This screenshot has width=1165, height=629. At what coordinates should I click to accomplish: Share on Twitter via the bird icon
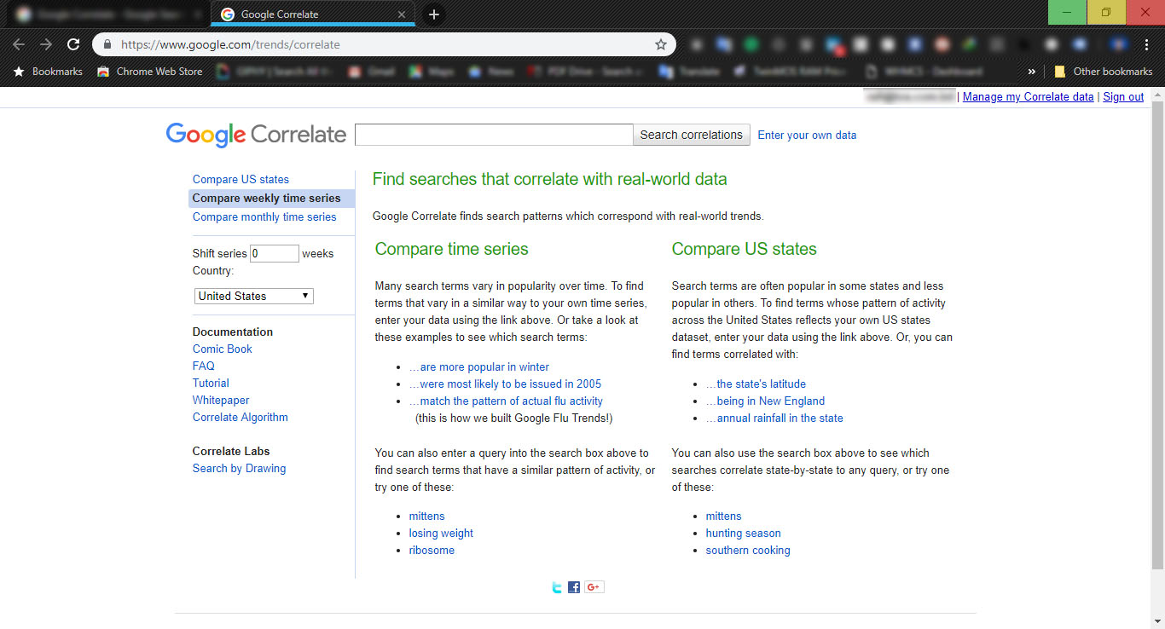point(557,587)
